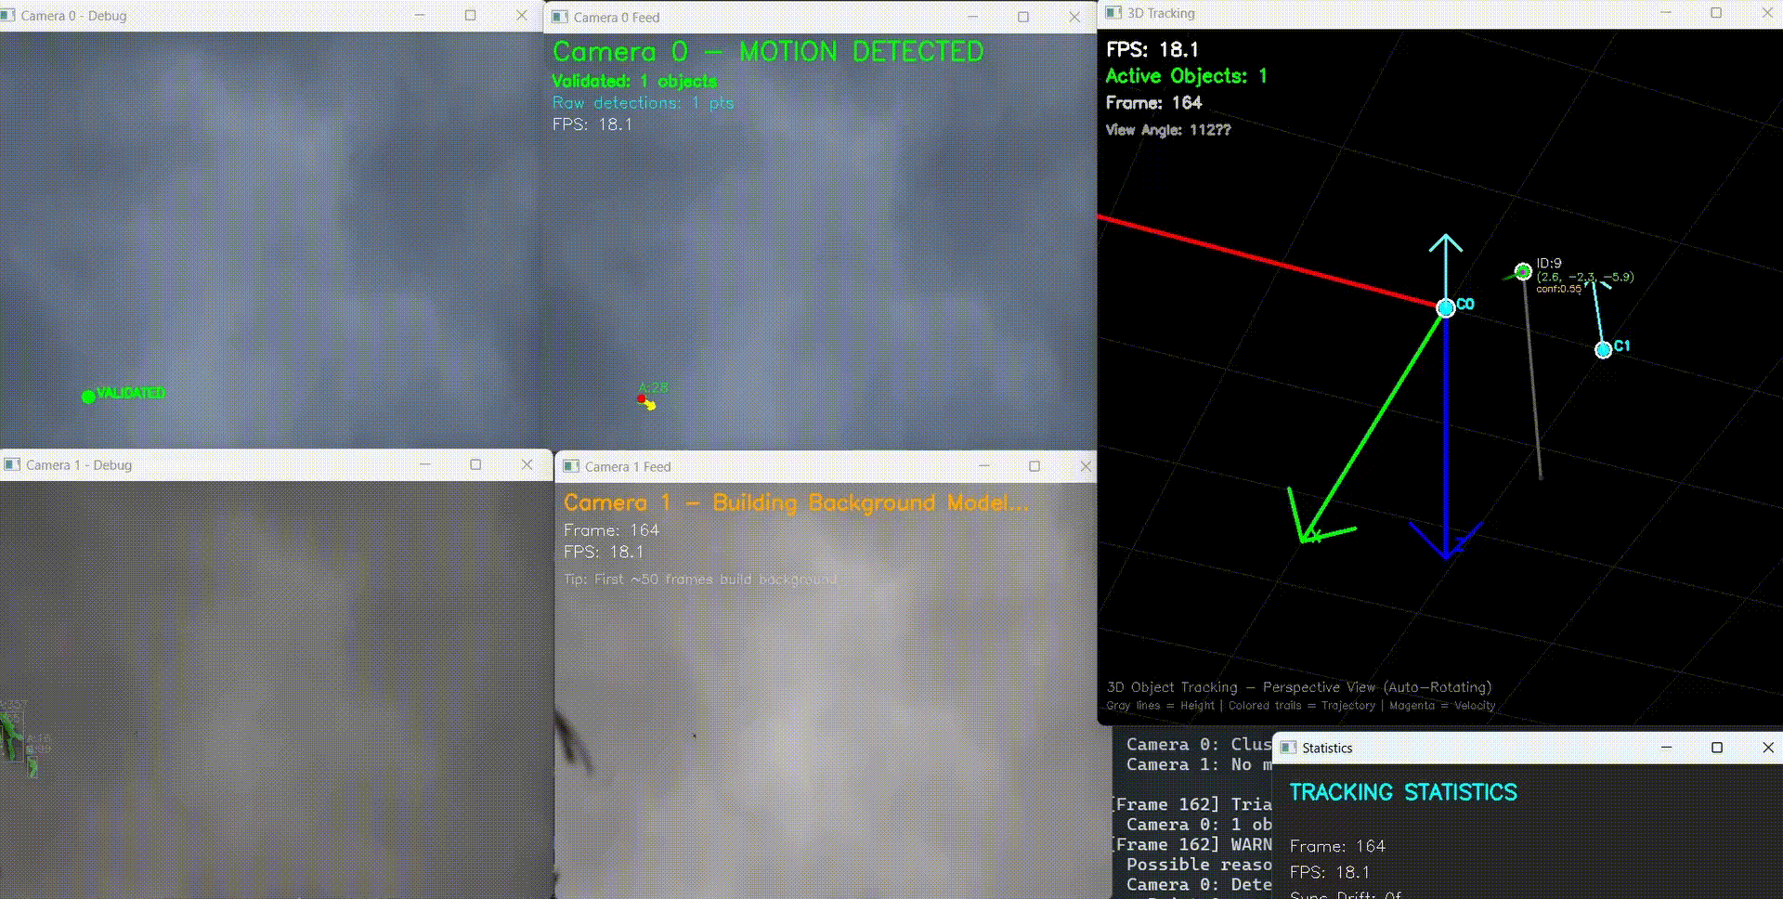
Task: Click the Camera 0 - Debug window icon
Action: tap(9, 16)
